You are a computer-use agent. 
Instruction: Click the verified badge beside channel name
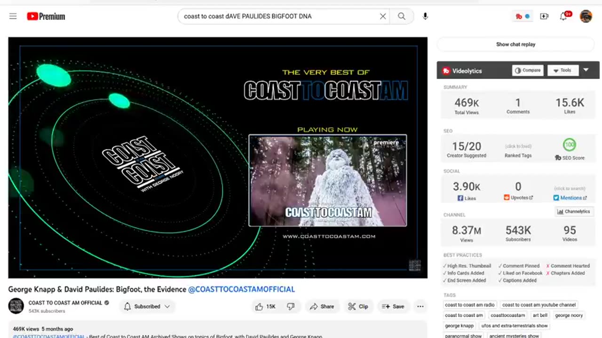(107, 303)
